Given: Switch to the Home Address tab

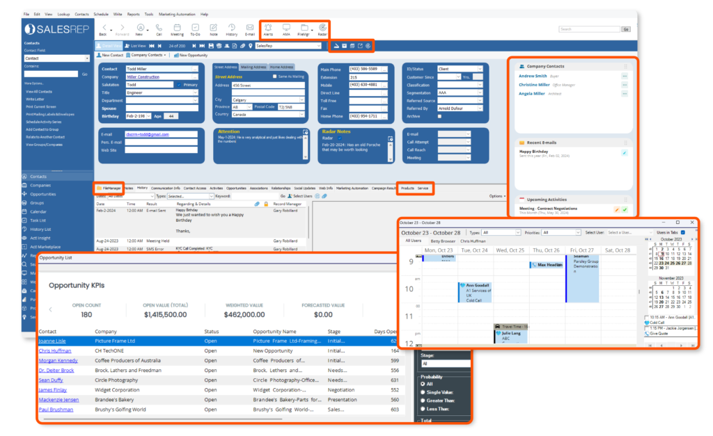Looking at the screenshot, I should coord(281,67).
